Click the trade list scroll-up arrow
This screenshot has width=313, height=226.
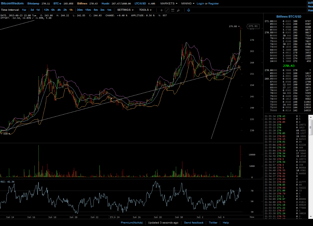click(x=311, y=117)
